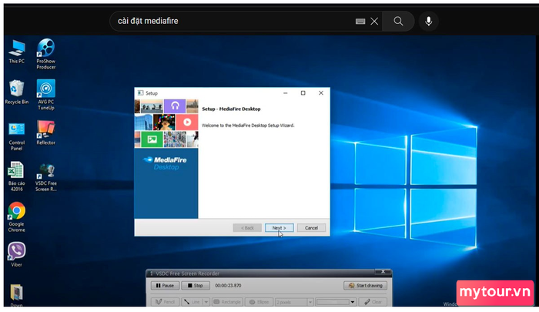Select the Reflector desktop shortcut
Screen dimensions: 539x312
46,133
